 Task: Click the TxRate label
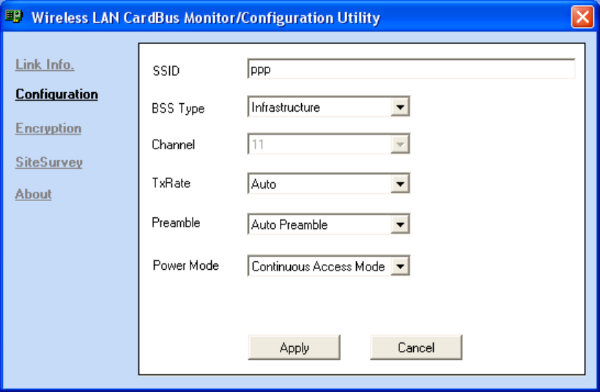[x=171, y=183]
